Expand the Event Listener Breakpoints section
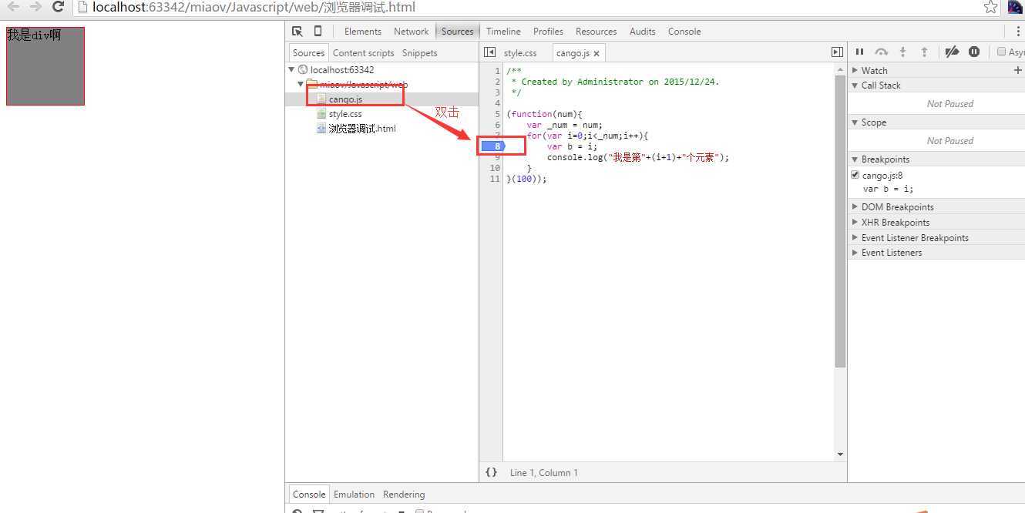1025x513 pixels. (855, 238)
